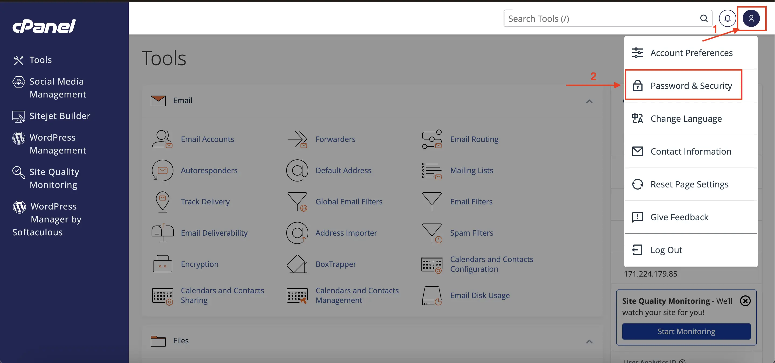Open the BoxTrapper link

click(336, 264)
